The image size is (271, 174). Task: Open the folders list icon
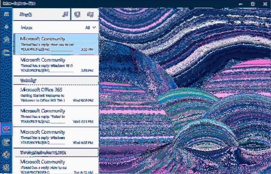pyautogui.click(x=6, y=52)
